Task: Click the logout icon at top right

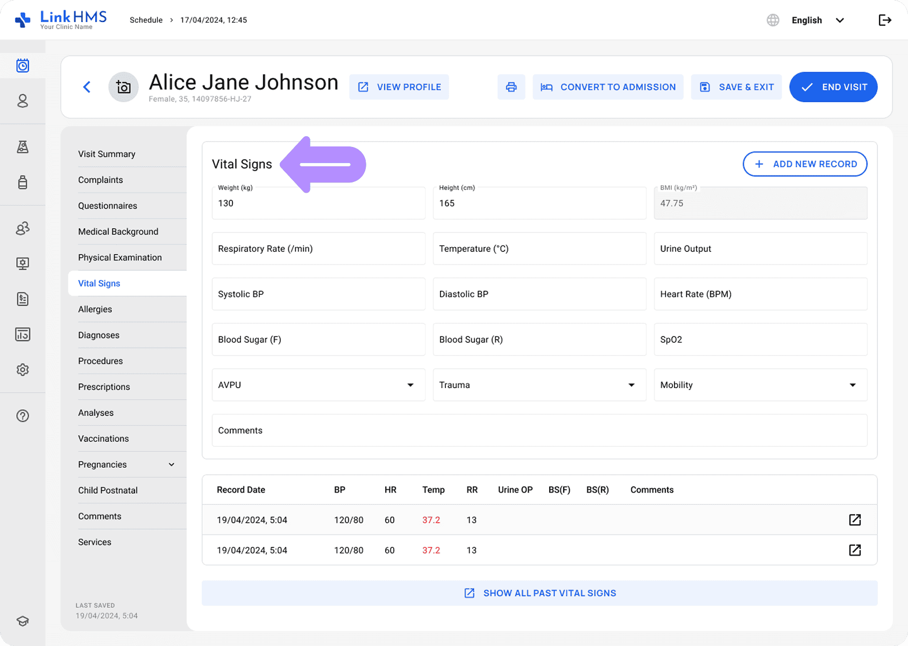Action: tap(884, 20)
